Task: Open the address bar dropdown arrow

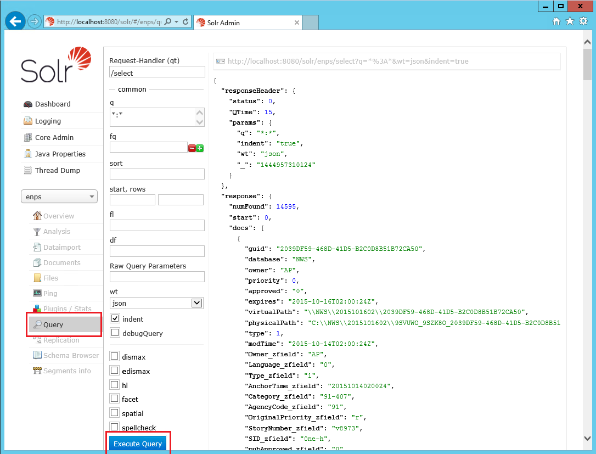Action: [x=177, y=22]
